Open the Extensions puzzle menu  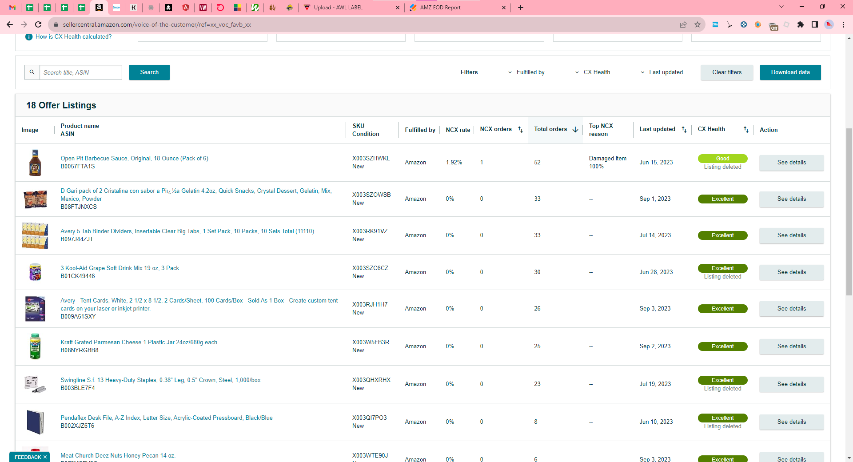click(x=801, y=24)
